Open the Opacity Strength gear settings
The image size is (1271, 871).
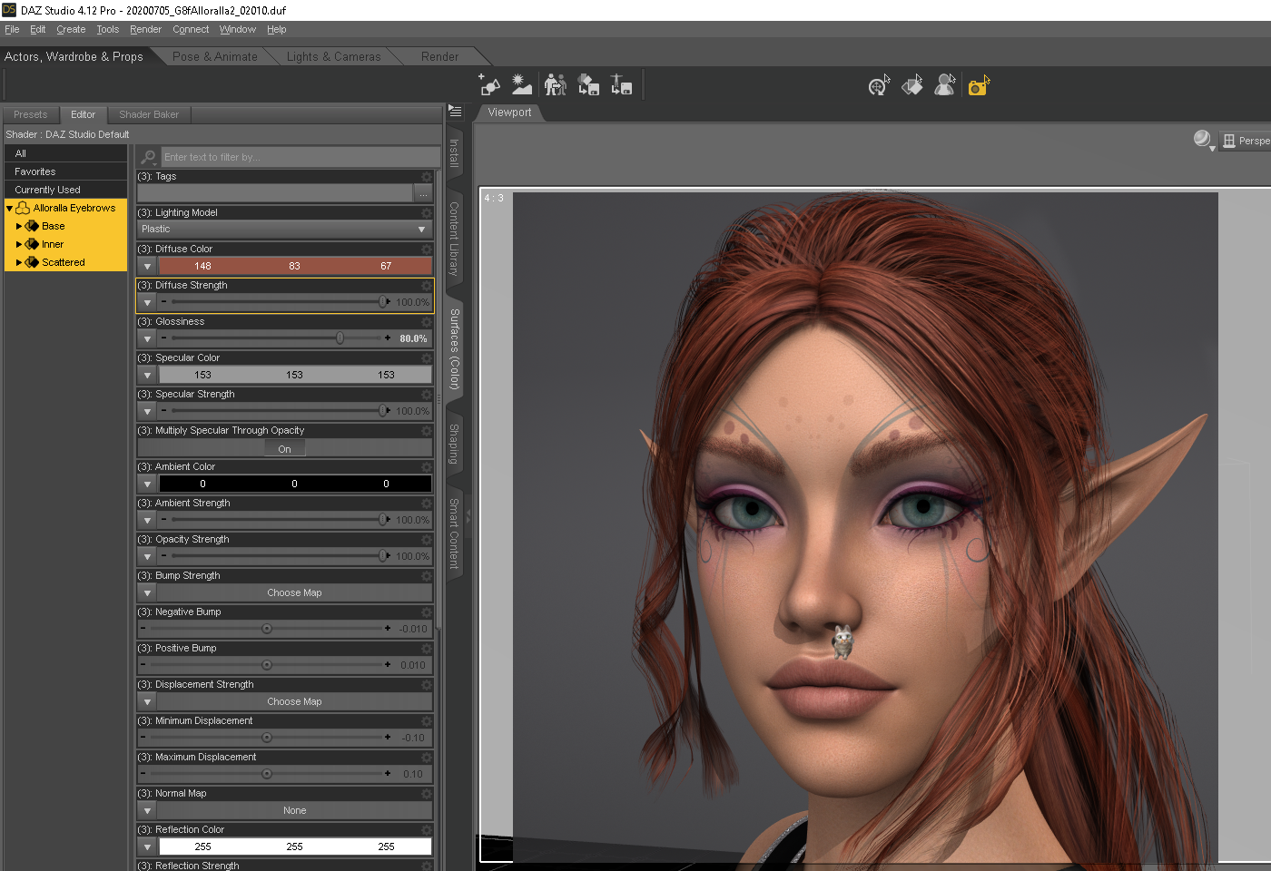tap(426, 539)
